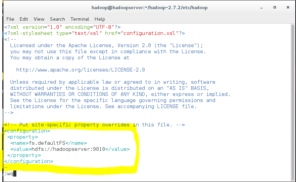This screenshot has height=182, width=296.
Task: Click the fs.defaultFS property name
Action: tap(47, 143)
